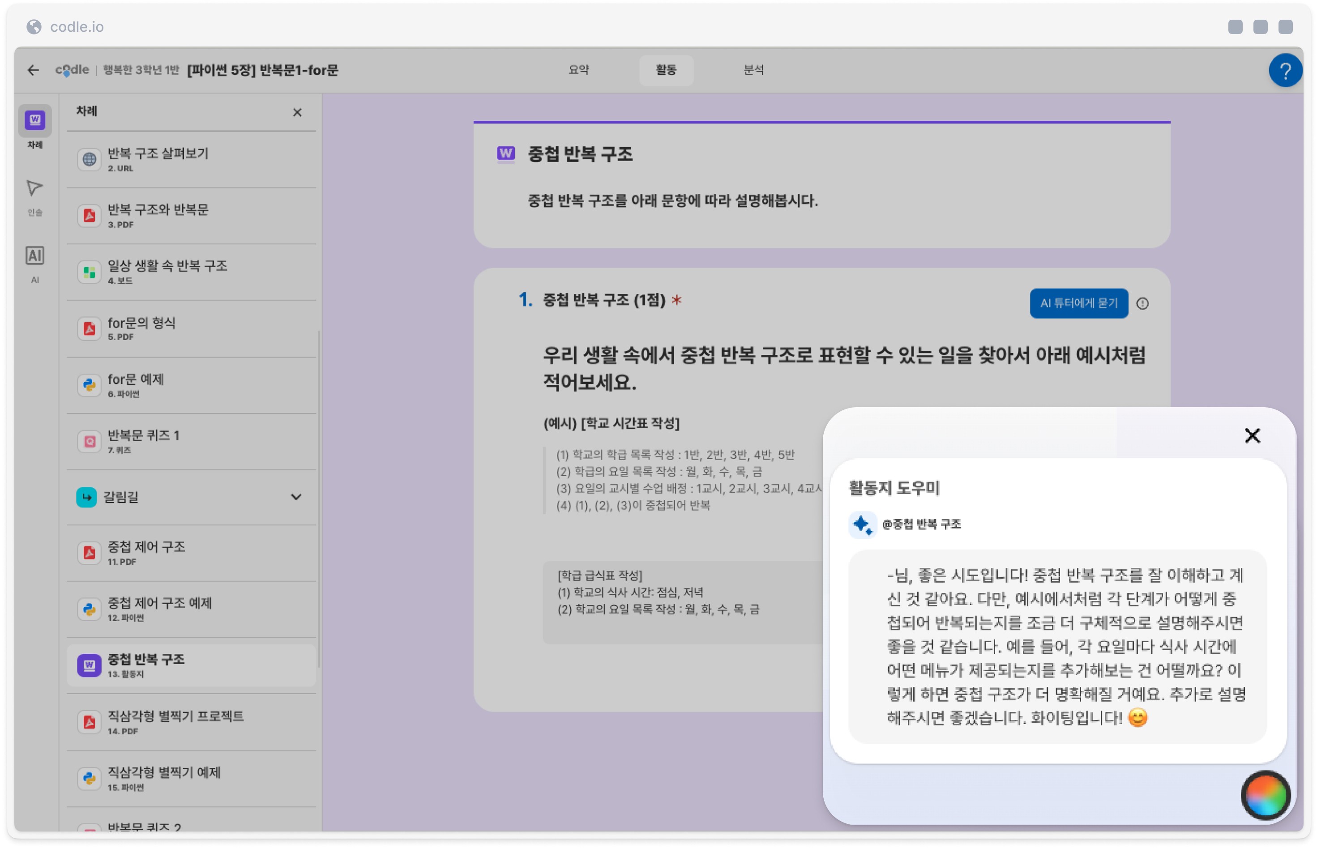Click the info icon beside AI tutor button
This screenshot has height=848, width=1317.
click(1142, 303)
